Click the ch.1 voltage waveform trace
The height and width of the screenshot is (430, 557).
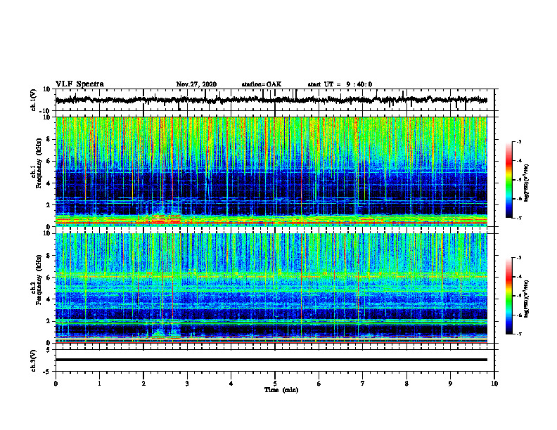point(271,100)
